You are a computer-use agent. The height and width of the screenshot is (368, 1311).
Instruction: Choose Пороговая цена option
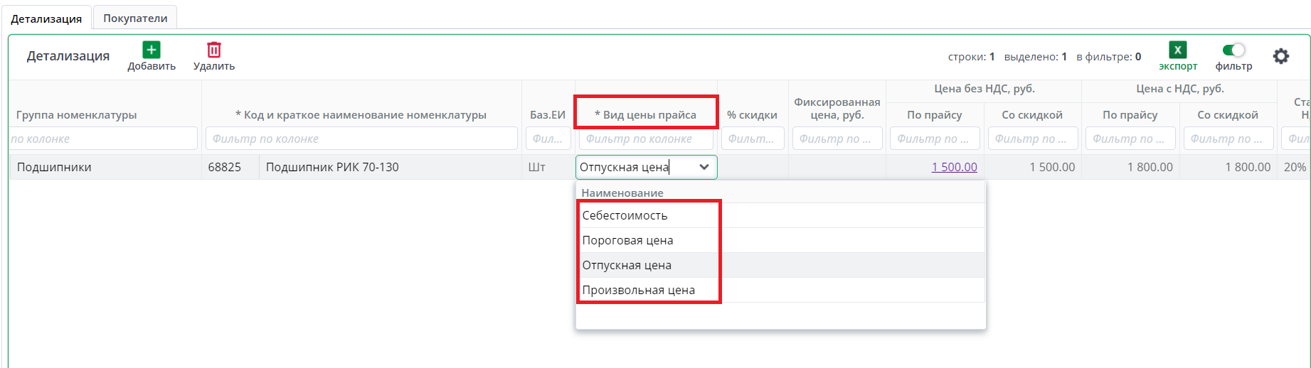coord(627,240)
